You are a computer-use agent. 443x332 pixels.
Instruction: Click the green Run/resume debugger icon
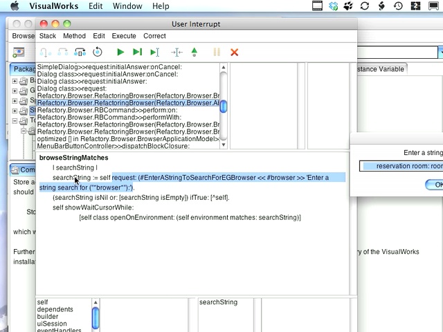(120, 52)
